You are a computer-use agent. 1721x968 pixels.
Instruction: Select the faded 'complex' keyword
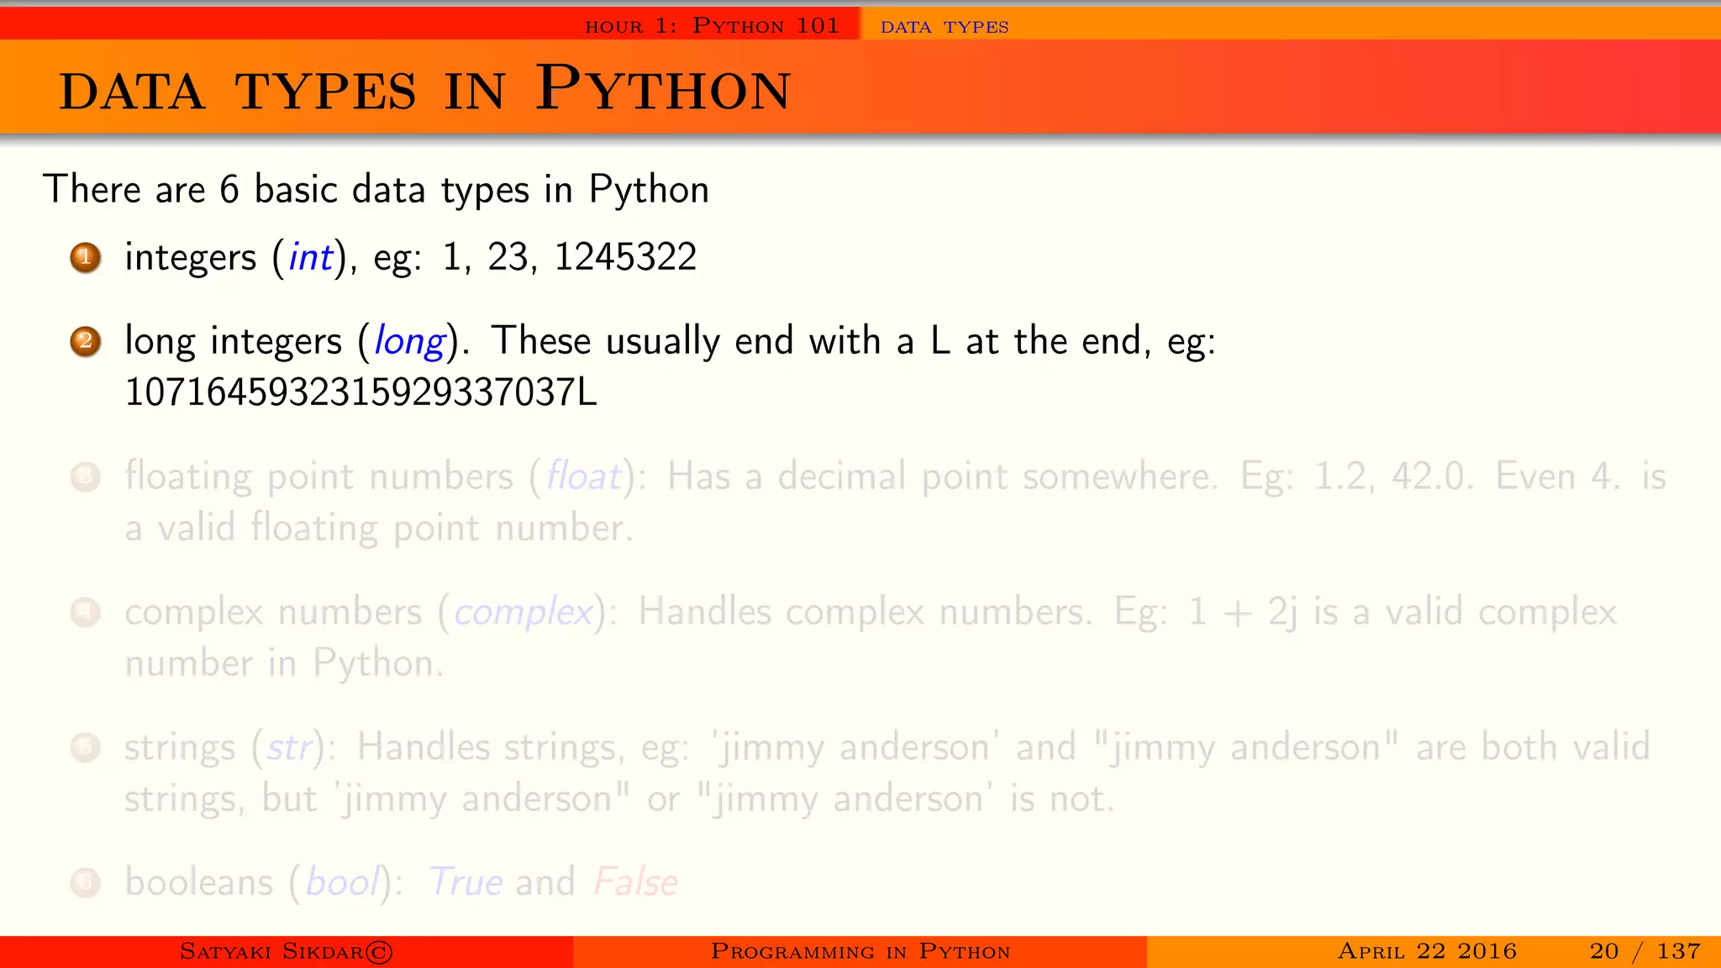point(524,613)
